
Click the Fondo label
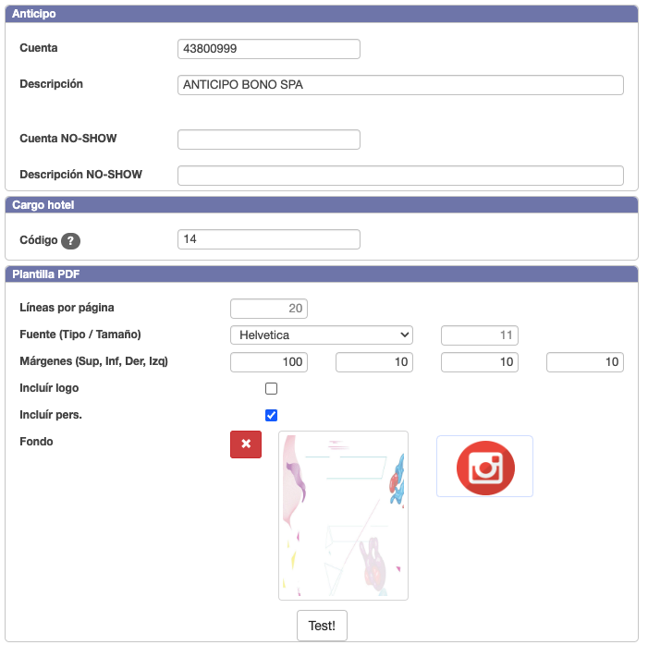tap(36, 442)
